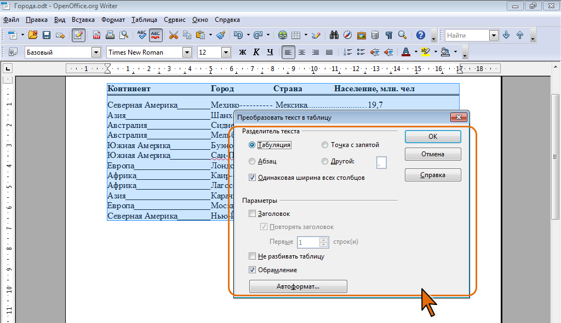Open Navigator compass icon
Viewport: 561px width, 323px height.
(x=347, y=35)
